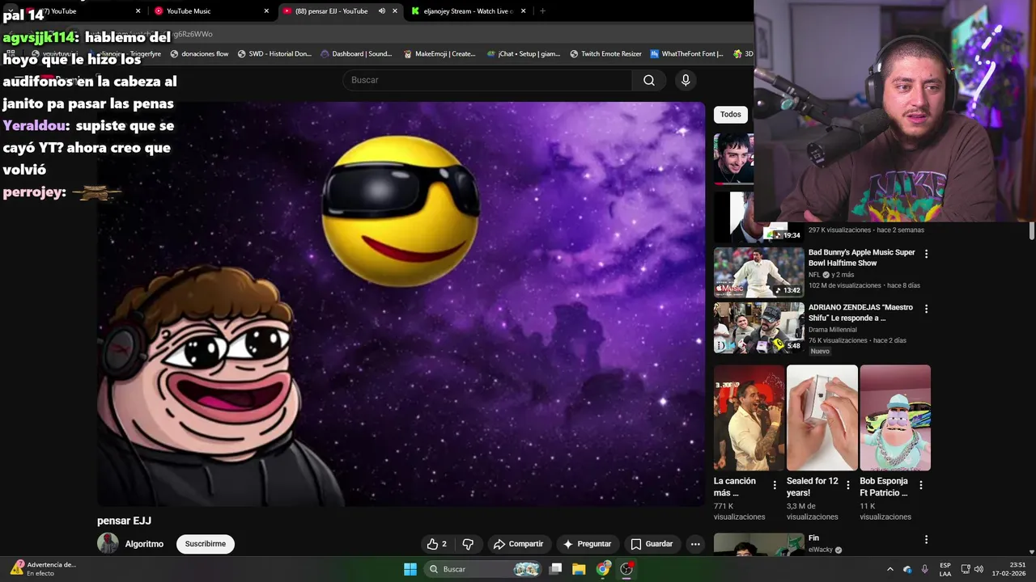The width and height of the screenshot is (1036, 582).
Task: Click Drama Millennial channel name
Action: 832,330
